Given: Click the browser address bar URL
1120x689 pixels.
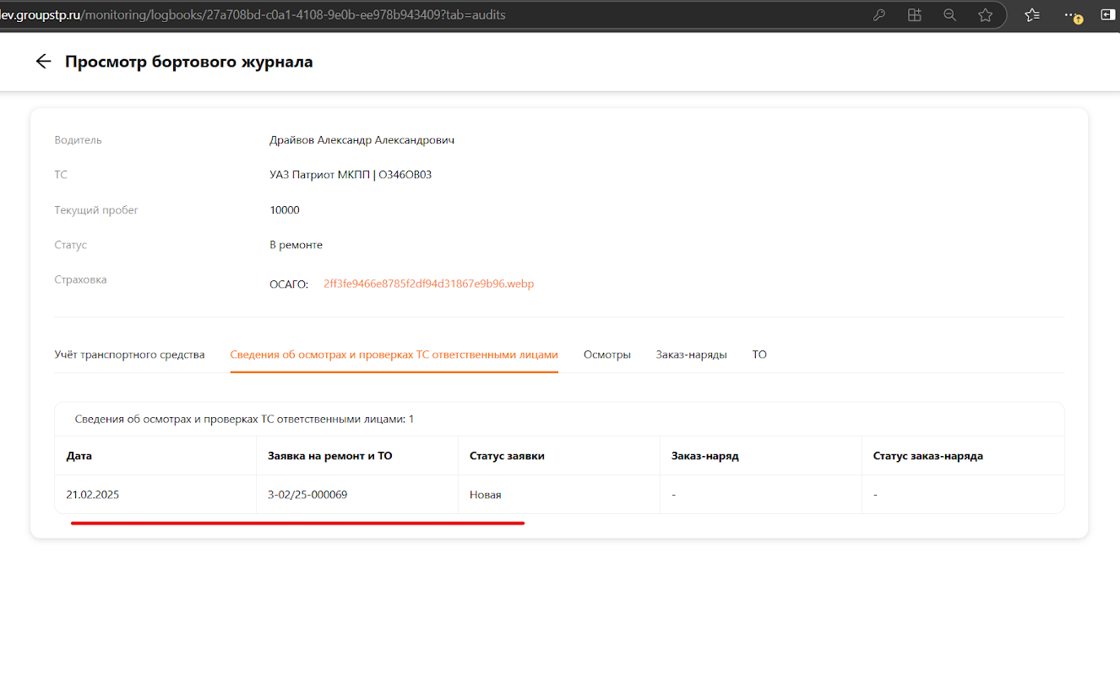Looking at the screenshot, I should [x=253, y=15].
